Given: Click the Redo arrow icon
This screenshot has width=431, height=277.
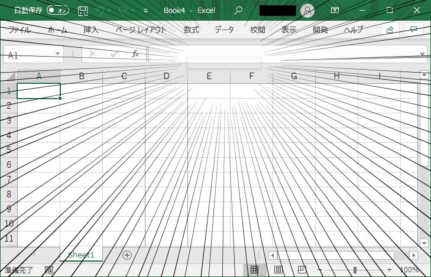Looking at the screenshot, I should pyautogui.click(x=123, y=11).
